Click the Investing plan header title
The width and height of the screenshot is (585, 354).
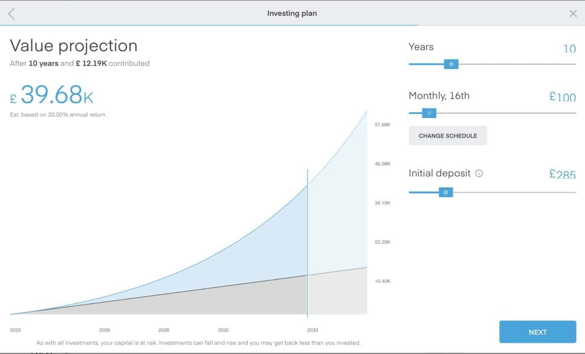coord(292,12)
